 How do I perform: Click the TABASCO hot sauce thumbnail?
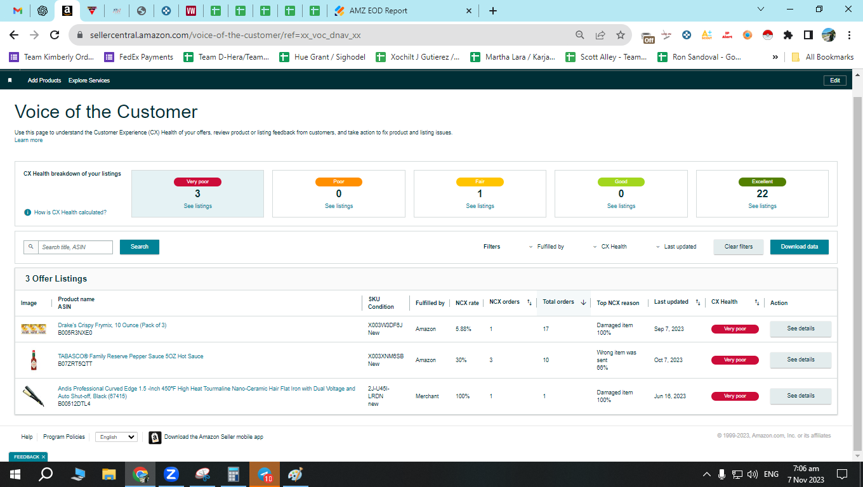click(34, 360)
